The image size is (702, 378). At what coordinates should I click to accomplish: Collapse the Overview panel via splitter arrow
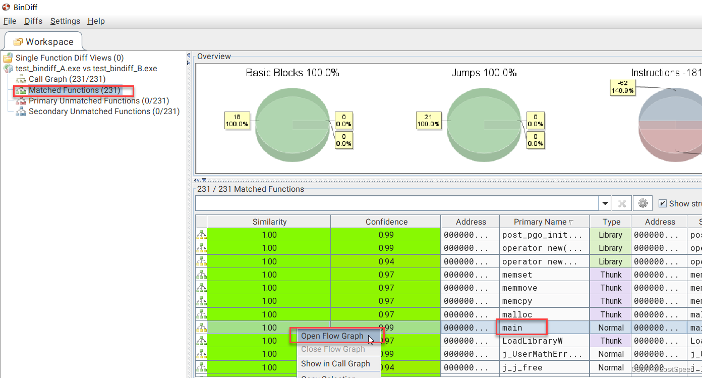196,179
